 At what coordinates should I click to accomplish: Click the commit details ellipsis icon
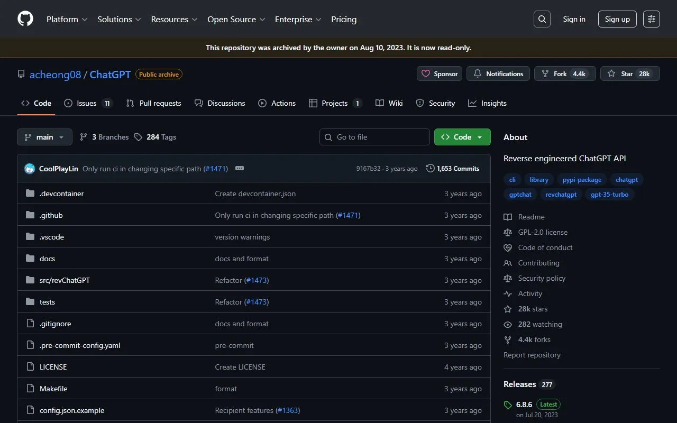pyautogui.click(x=240, y=168)
